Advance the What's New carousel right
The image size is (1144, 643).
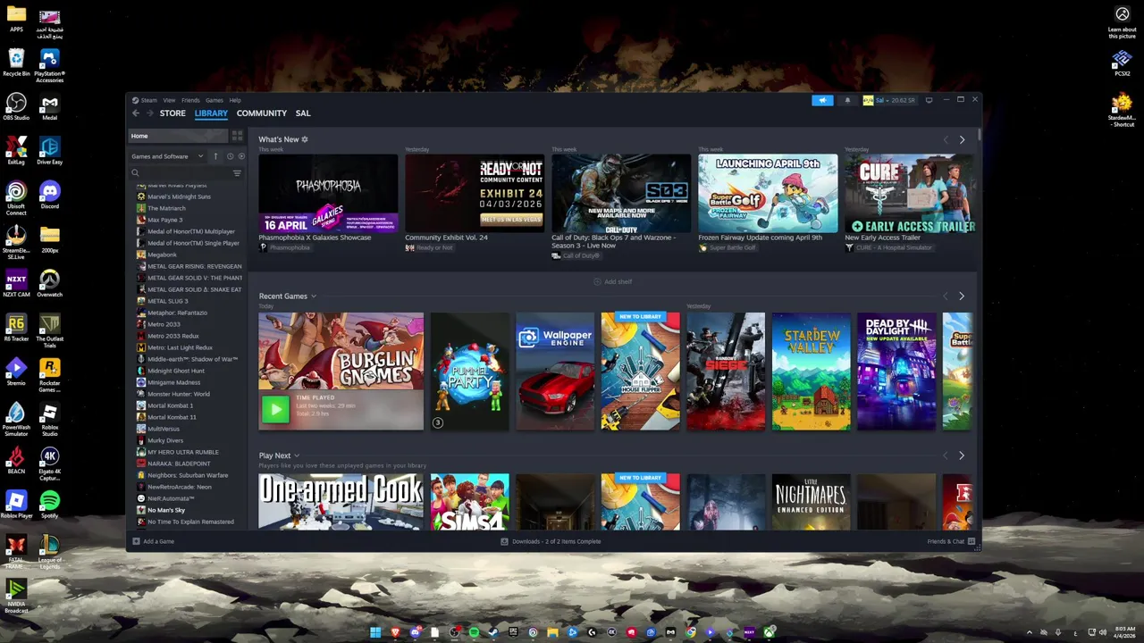pos(962,140)
